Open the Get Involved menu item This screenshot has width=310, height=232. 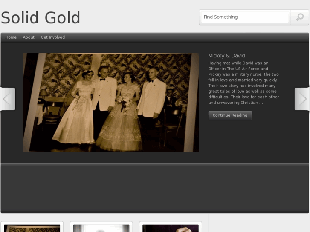click(x=53, y=37)
